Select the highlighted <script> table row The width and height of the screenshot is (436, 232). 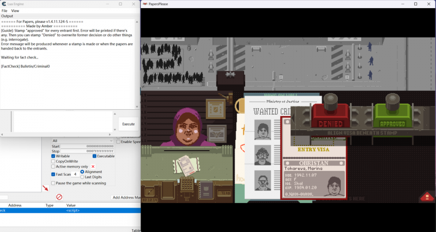click(70, 211)
